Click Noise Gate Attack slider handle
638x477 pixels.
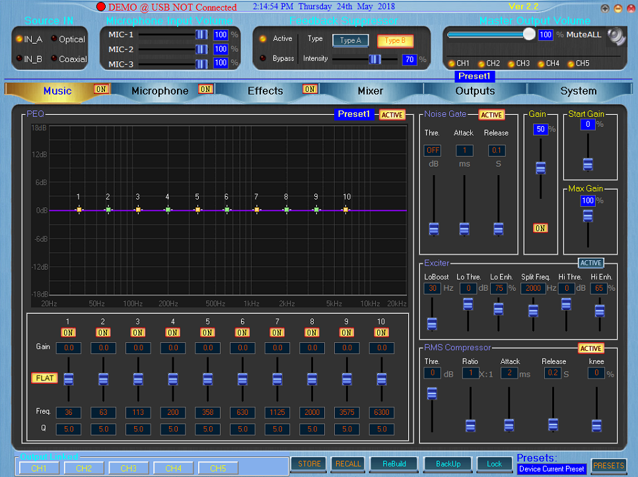(x=464, y=229)
